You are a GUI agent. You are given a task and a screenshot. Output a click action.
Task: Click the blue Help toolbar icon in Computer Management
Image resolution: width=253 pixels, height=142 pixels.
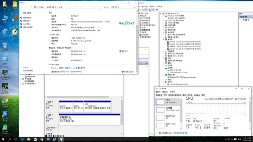click(149, 10)
